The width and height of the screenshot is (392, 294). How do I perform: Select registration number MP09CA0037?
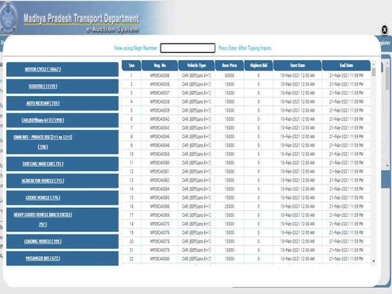pyautogui.click(x=159, y=93)
